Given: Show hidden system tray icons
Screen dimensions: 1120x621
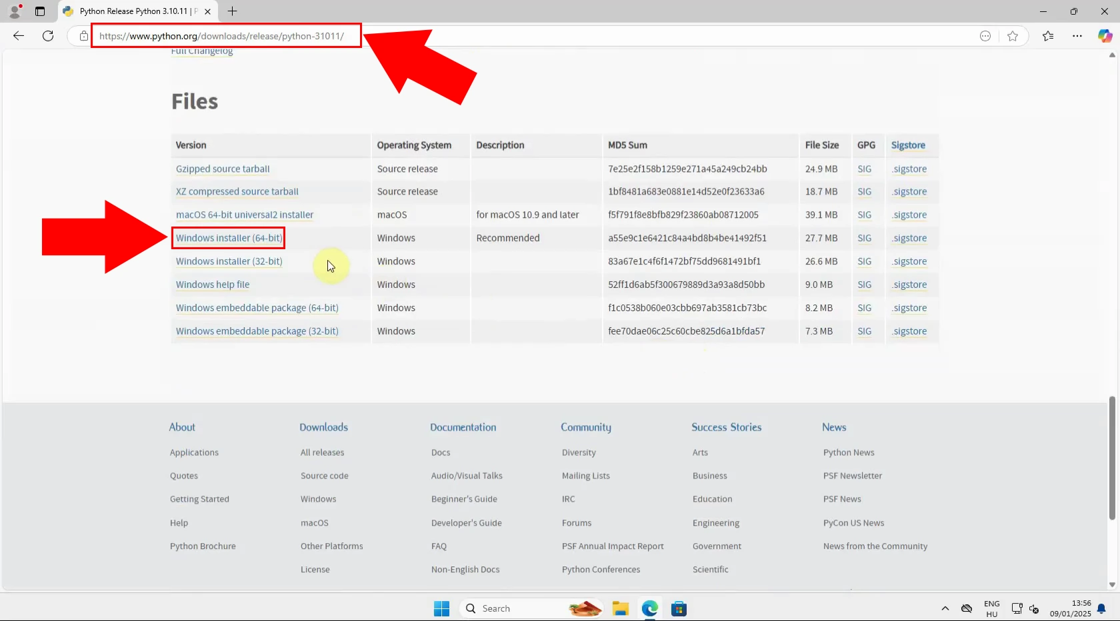Looking at the screenshot, I should click(x=945, y=608).
